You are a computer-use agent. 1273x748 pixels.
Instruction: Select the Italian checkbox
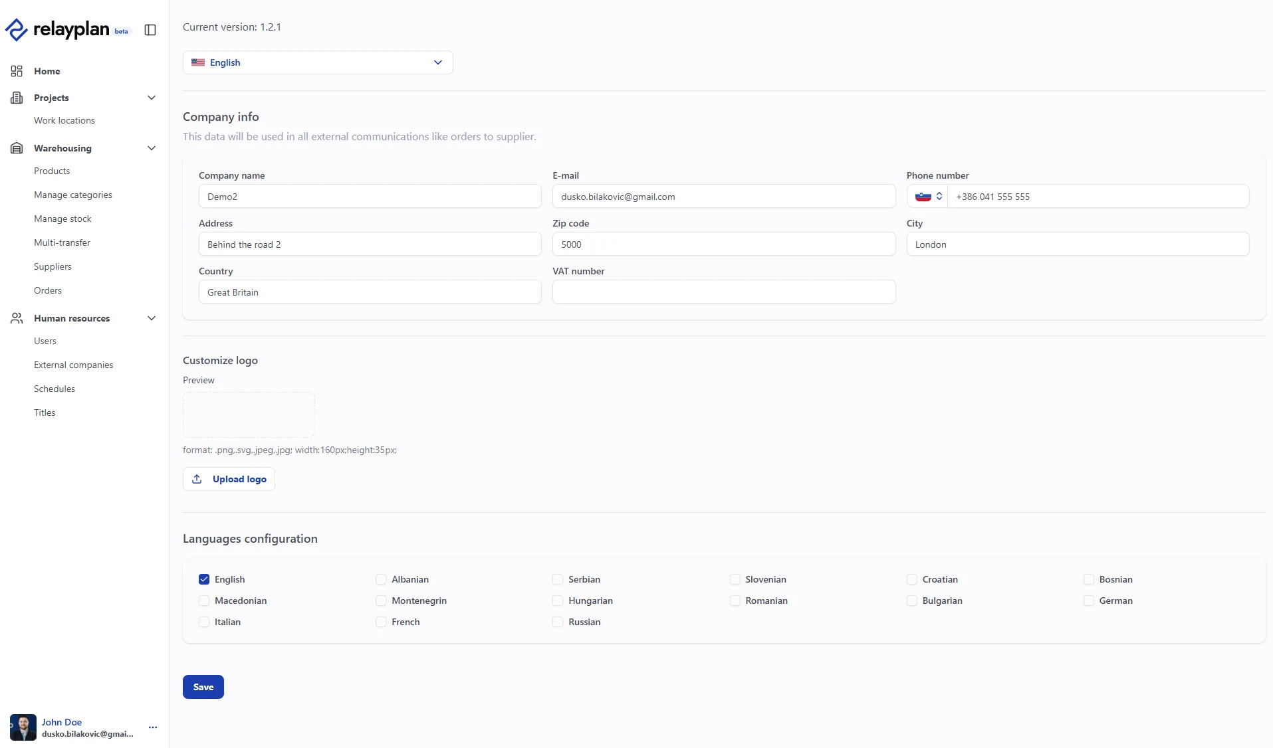pos(204,622)
